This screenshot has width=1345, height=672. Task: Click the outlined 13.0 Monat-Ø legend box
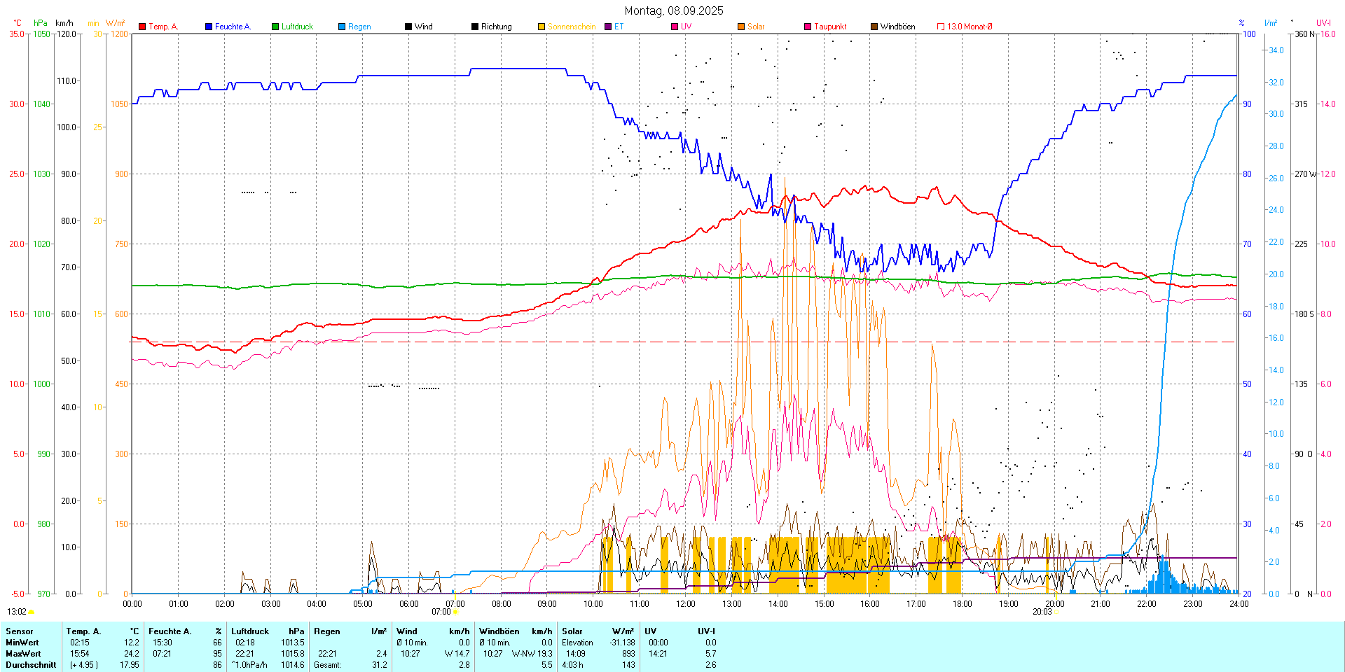pos(941,27)
